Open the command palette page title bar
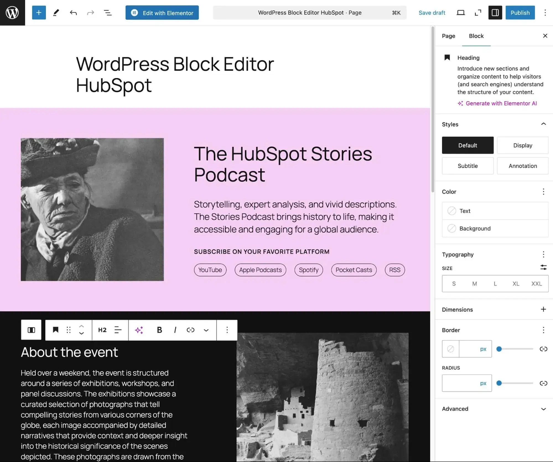 310,13
